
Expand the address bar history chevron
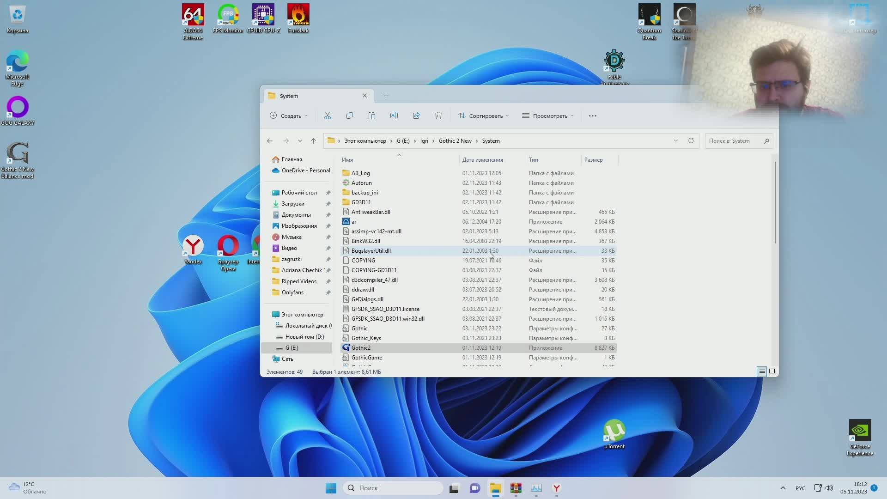(x=676, y=141)
